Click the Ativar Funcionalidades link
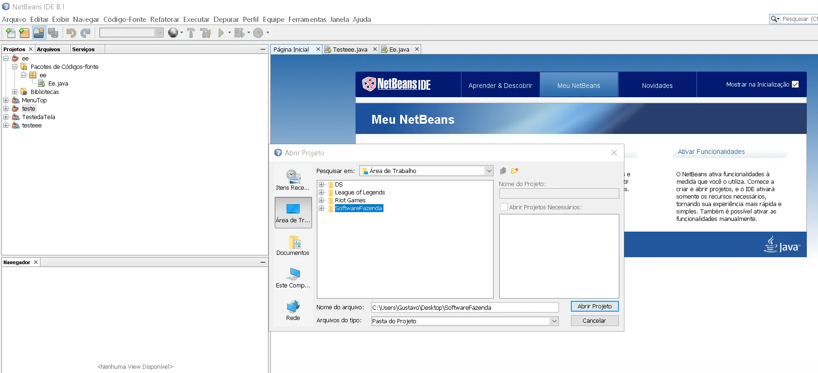Image resolution: width=818 pixels, height=373 pixels. [711, 152]
